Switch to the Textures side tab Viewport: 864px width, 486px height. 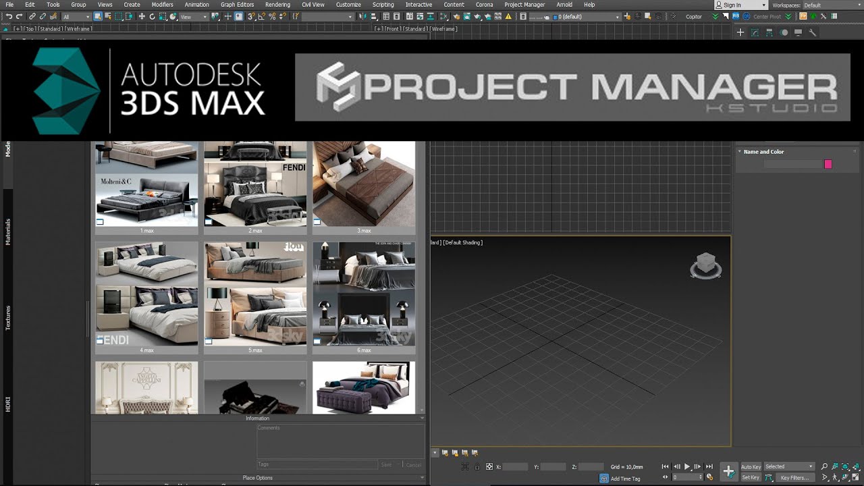8,318
